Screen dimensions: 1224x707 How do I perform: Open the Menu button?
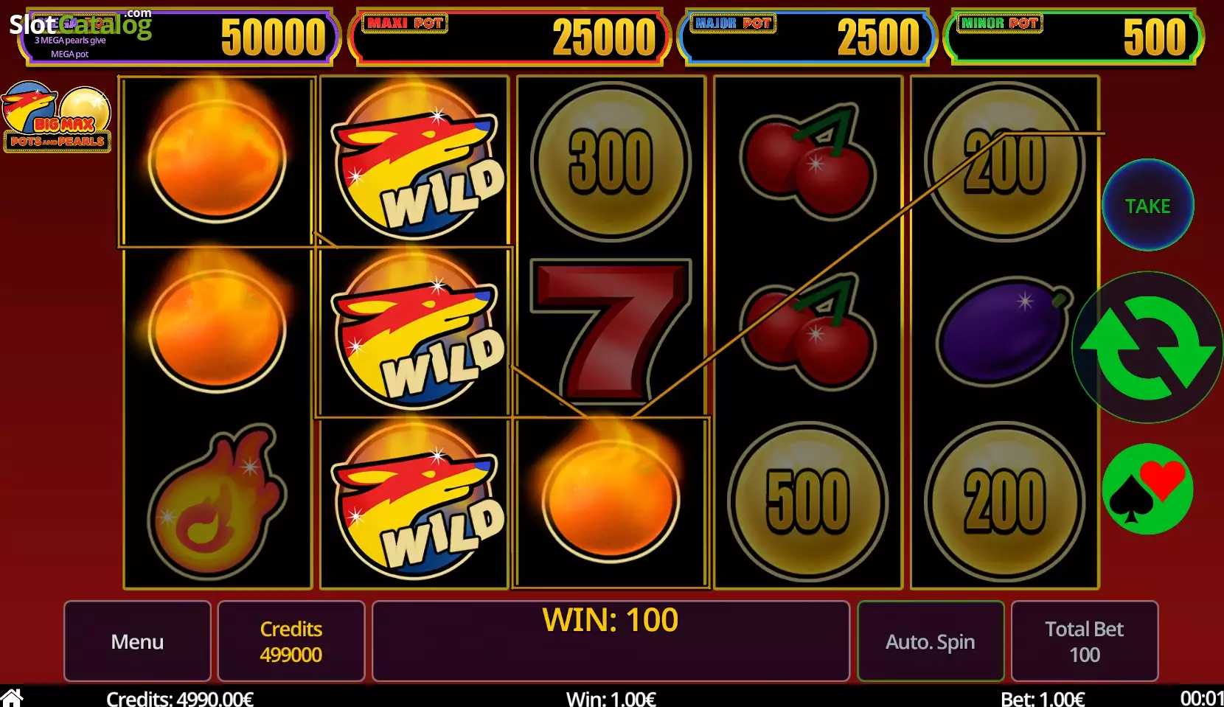point(137,641)
